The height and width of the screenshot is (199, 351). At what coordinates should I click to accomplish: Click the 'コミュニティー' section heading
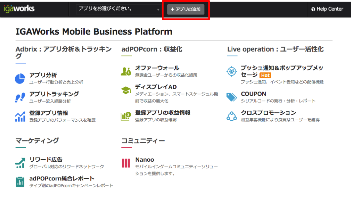(x=143, y=140)
